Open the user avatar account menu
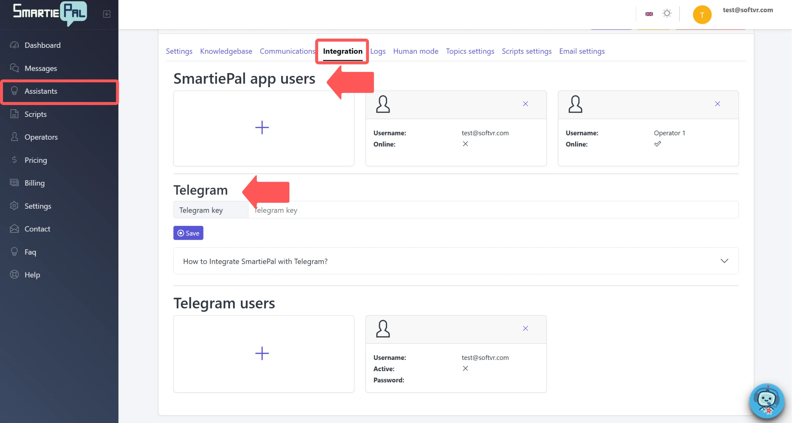Viewport: 792px width, 423px height. coord(702,14)
